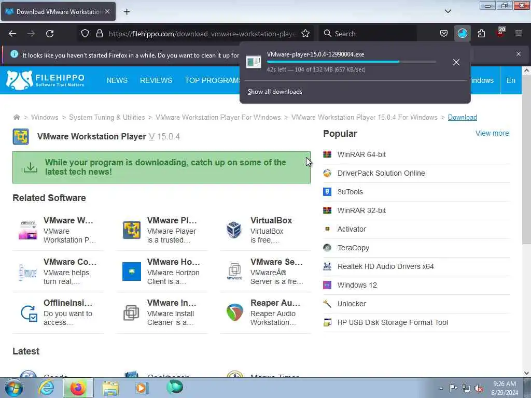Bookmark this page with the star icon

[x=305, y=34]
